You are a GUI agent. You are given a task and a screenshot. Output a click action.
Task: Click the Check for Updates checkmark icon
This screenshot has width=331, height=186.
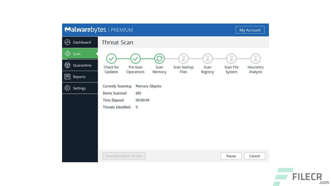pos(111,58)
